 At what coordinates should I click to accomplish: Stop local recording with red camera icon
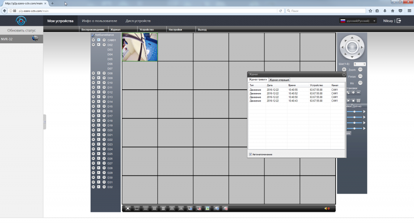pos(225,208)
